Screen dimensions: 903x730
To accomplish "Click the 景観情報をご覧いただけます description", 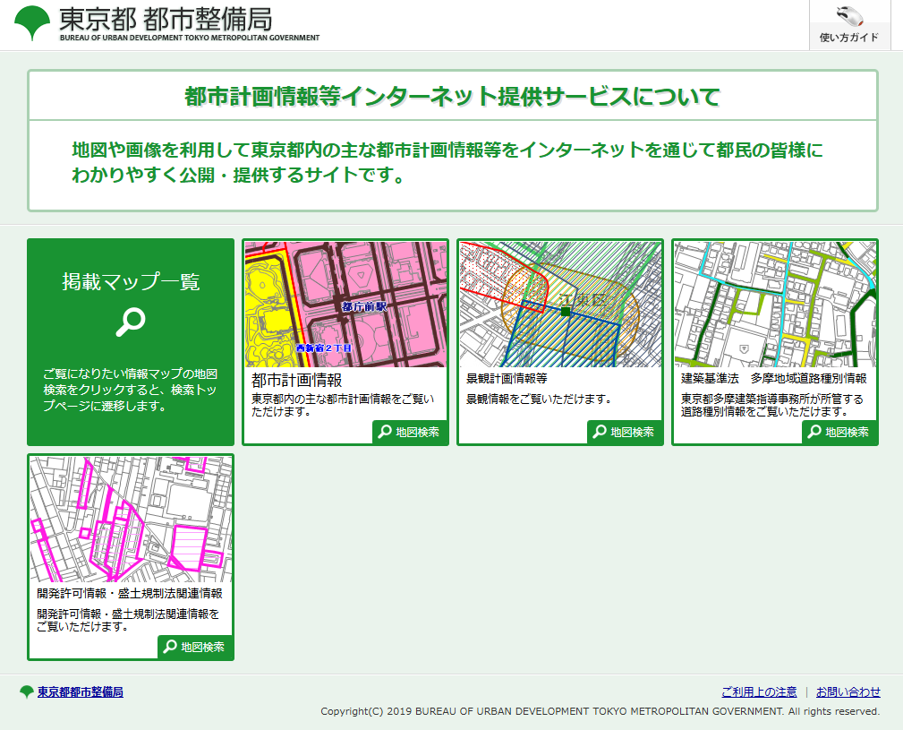I will (539, 399).
